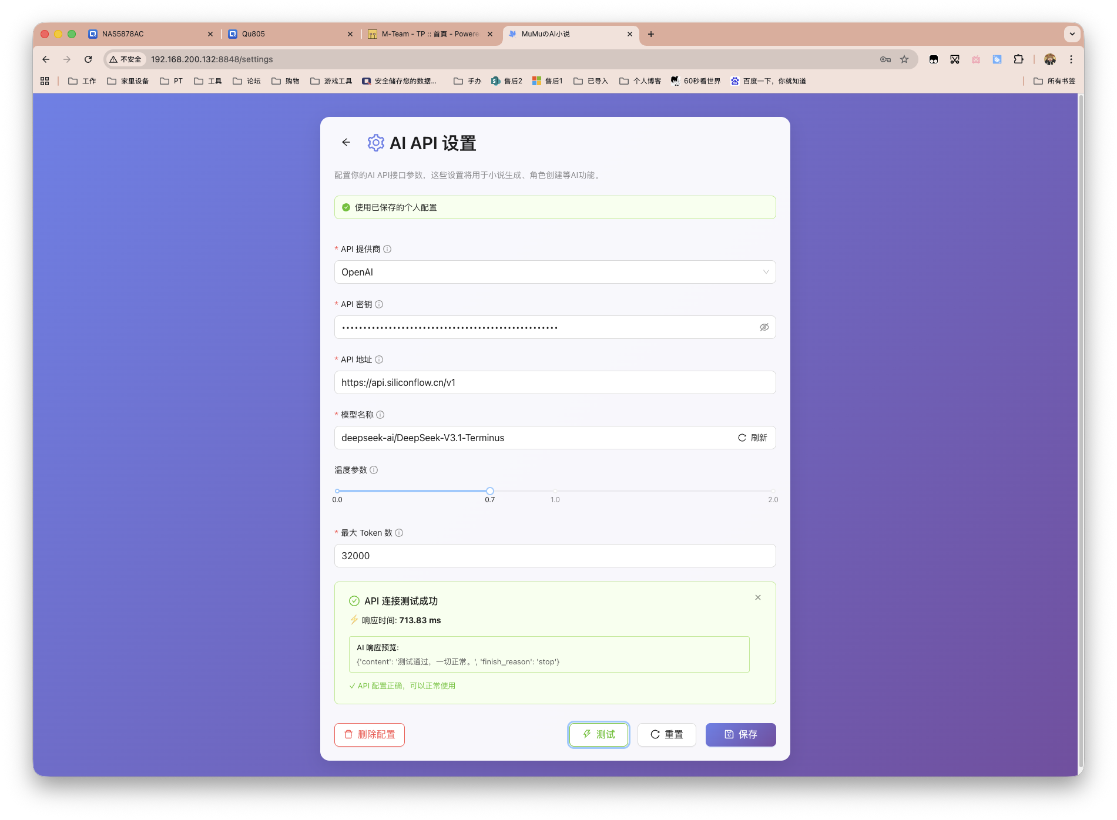Click the info icon next to API 密钥
This screenshot has width=1117, height=820.
[379, 304]
